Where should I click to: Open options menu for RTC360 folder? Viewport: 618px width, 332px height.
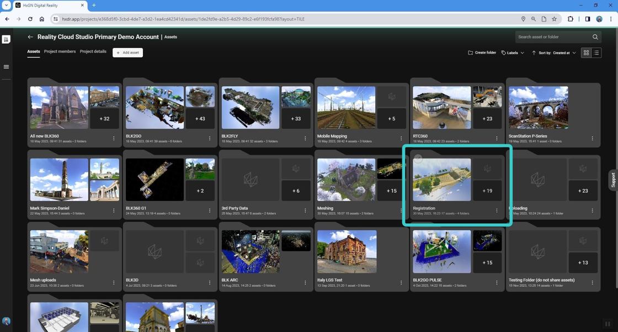[497, 139]
